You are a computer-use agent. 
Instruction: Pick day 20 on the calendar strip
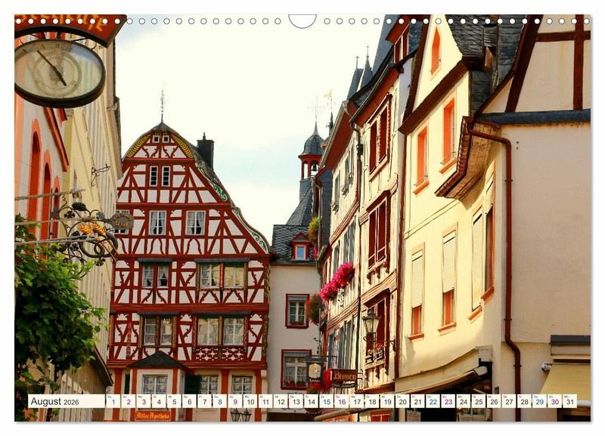402,401
